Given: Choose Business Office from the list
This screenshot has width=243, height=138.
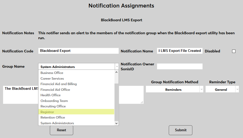Looking at the screenshot, I should pos(76,73).
